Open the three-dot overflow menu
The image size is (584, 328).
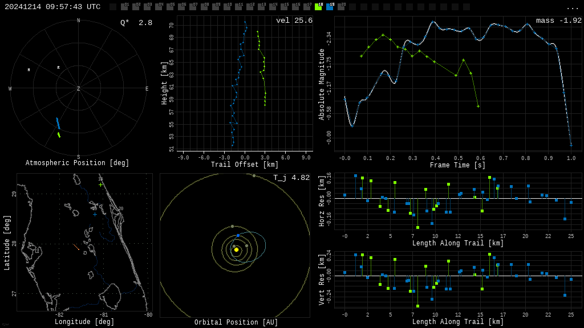(572, 7)
